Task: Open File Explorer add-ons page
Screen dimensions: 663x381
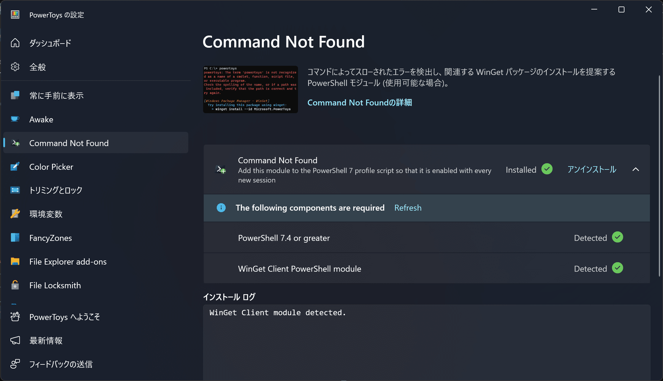Action: point(96,262)
